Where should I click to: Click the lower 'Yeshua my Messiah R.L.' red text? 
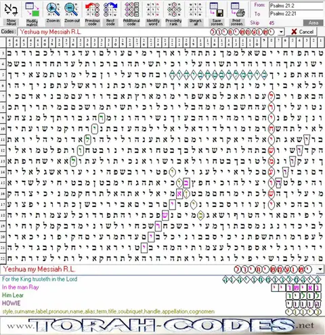coord(39,269)
